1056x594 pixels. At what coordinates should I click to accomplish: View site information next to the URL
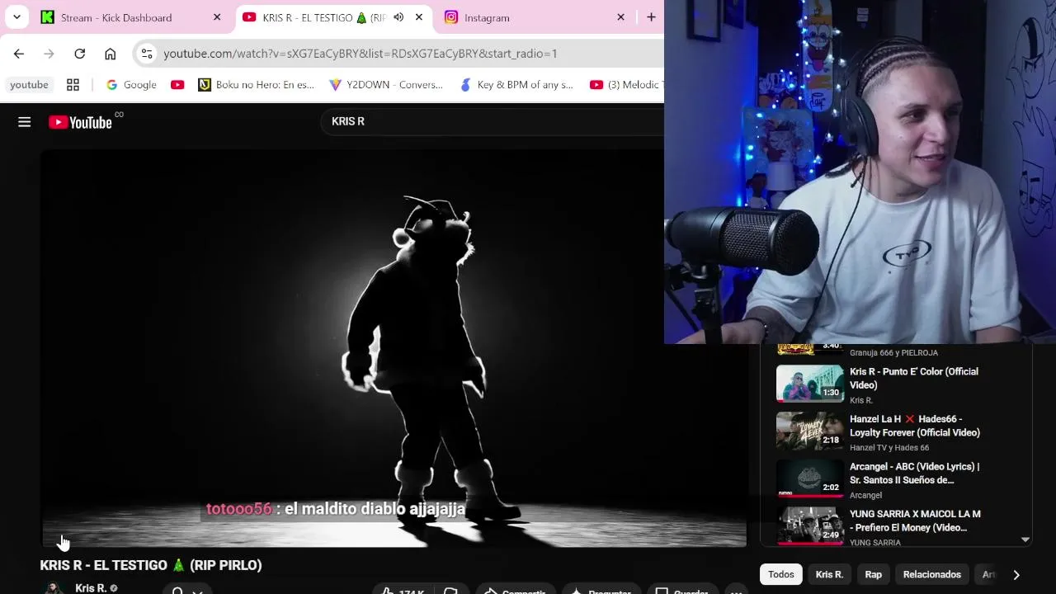pyautogui.click(x=147, y=54)
